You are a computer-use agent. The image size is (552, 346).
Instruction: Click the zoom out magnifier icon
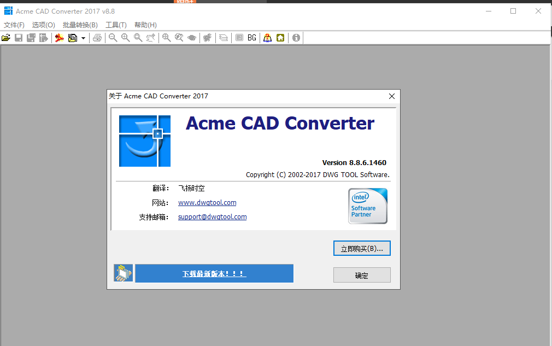pos(113,38)
